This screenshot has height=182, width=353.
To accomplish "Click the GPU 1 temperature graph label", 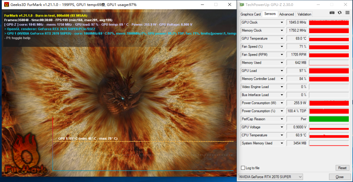I will 88,138.
